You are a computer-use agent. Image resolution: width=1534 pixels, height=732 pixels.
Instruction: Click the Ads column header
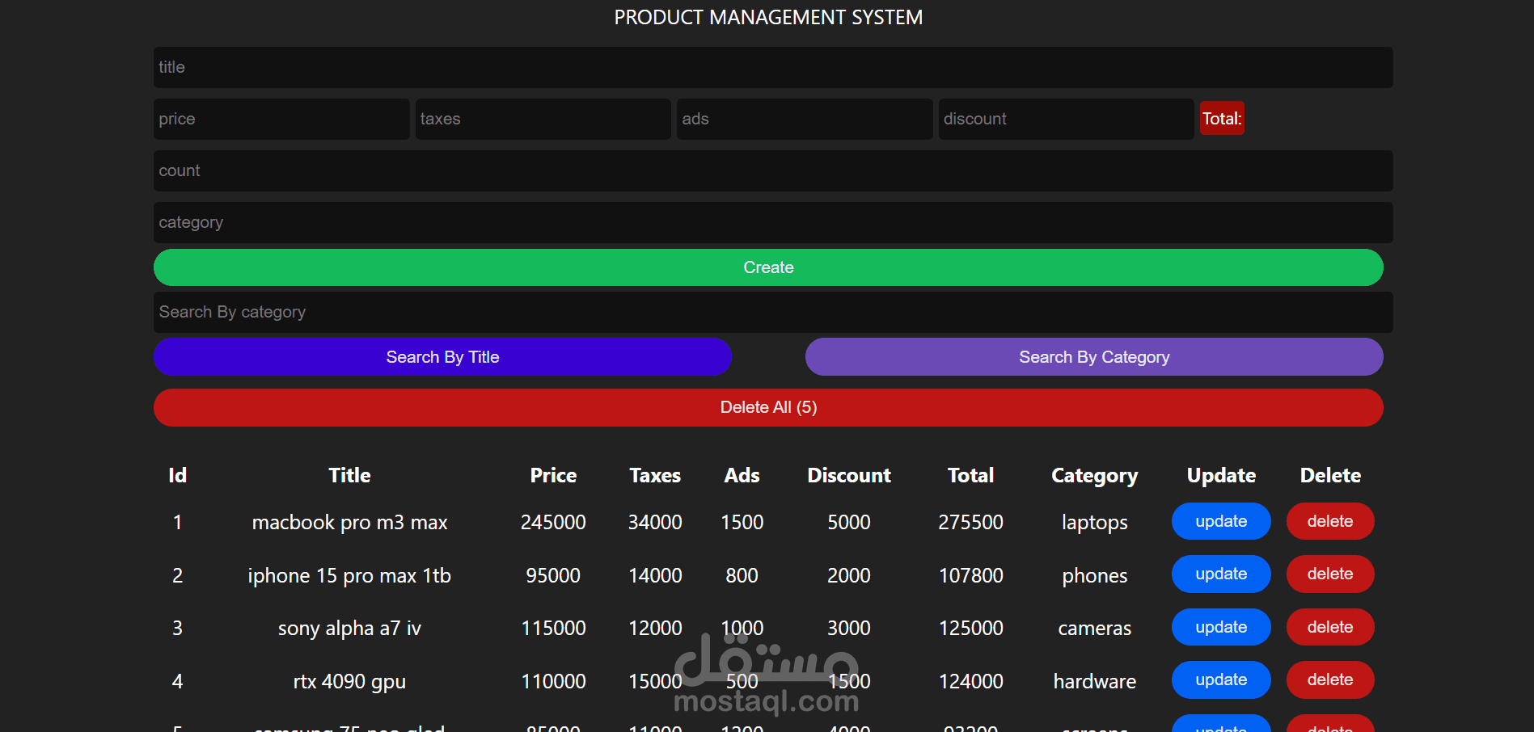[x=742, y=475]
